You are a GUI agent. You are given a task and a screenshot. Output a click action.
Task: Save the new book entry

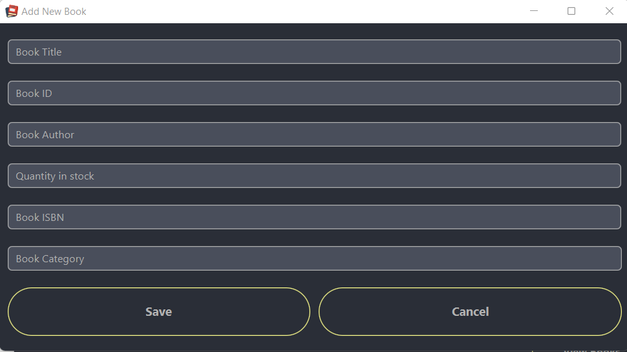159,312
